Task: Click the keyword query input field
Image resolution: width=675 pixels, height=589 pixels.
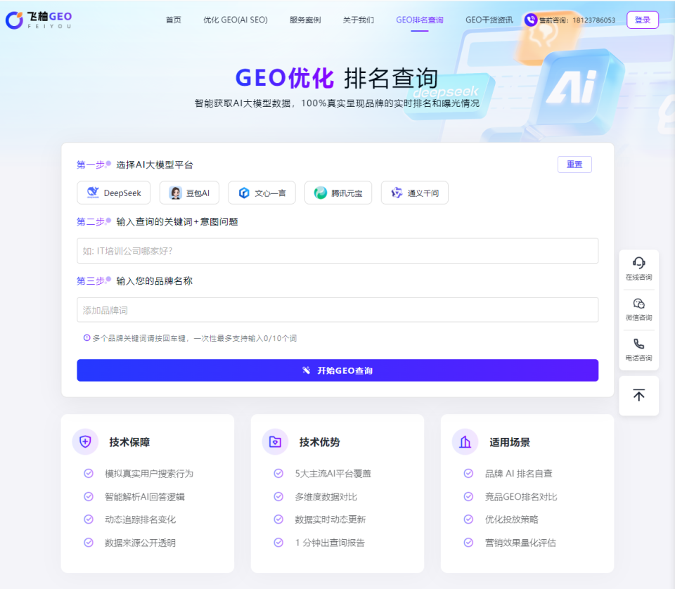Action: 337,251
